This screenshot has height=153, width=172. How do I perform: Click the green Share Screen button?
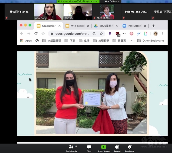(103, 148)
